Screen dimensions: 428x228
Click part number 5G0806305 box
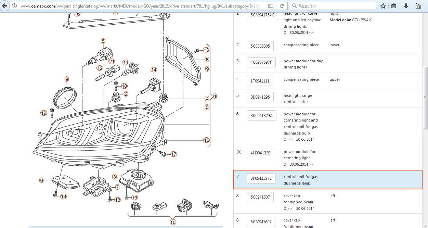(x=260, y=46)
